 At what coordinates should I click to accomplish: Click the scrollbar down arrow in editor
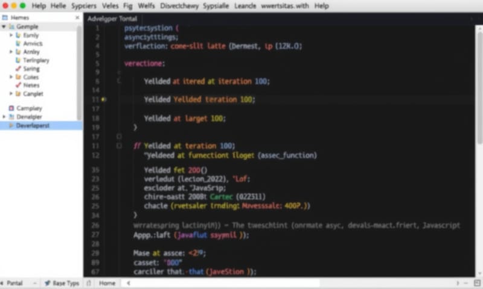pyautogui.click(x=479, y=273)
